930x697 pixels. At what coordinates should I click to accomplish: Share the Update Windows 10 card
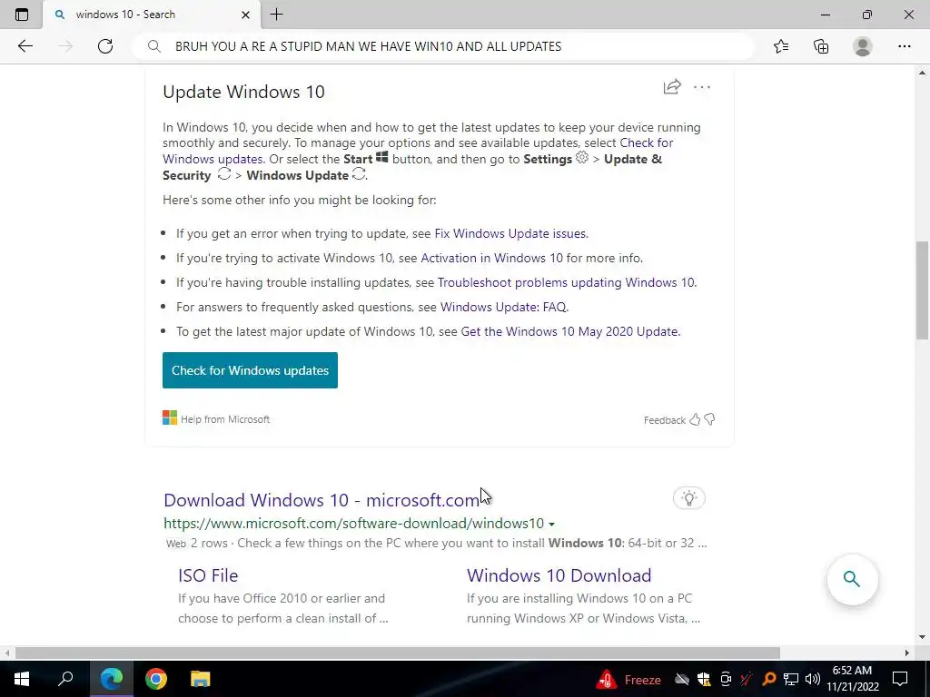[x=672, y=86]
